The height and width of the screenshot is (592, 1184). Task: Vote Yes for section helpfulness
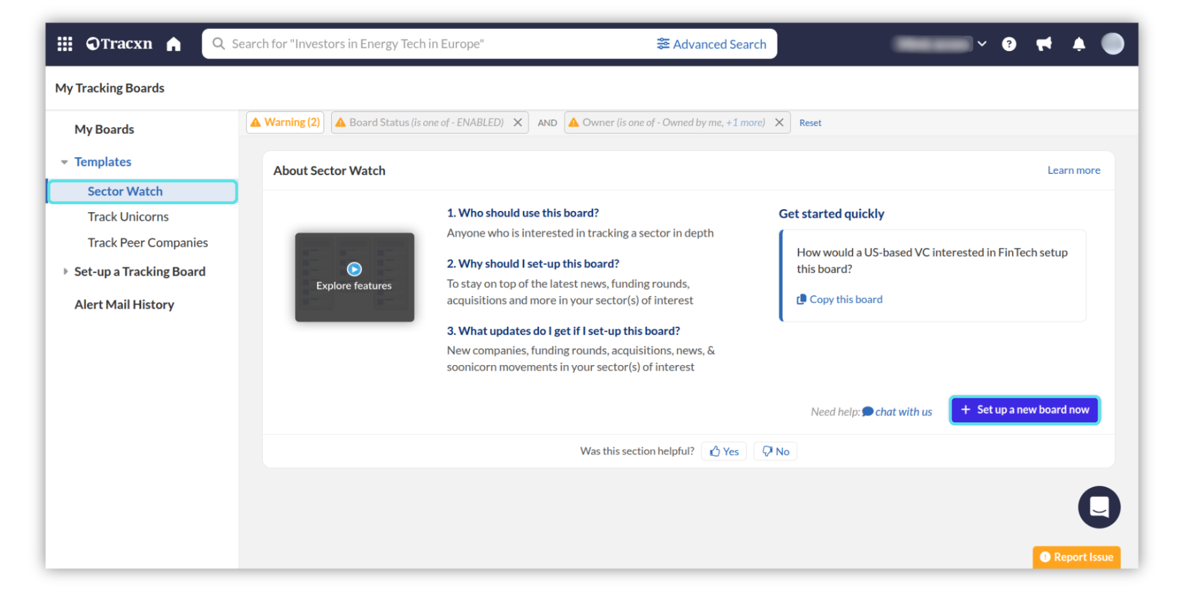click(x=724, y=451)
